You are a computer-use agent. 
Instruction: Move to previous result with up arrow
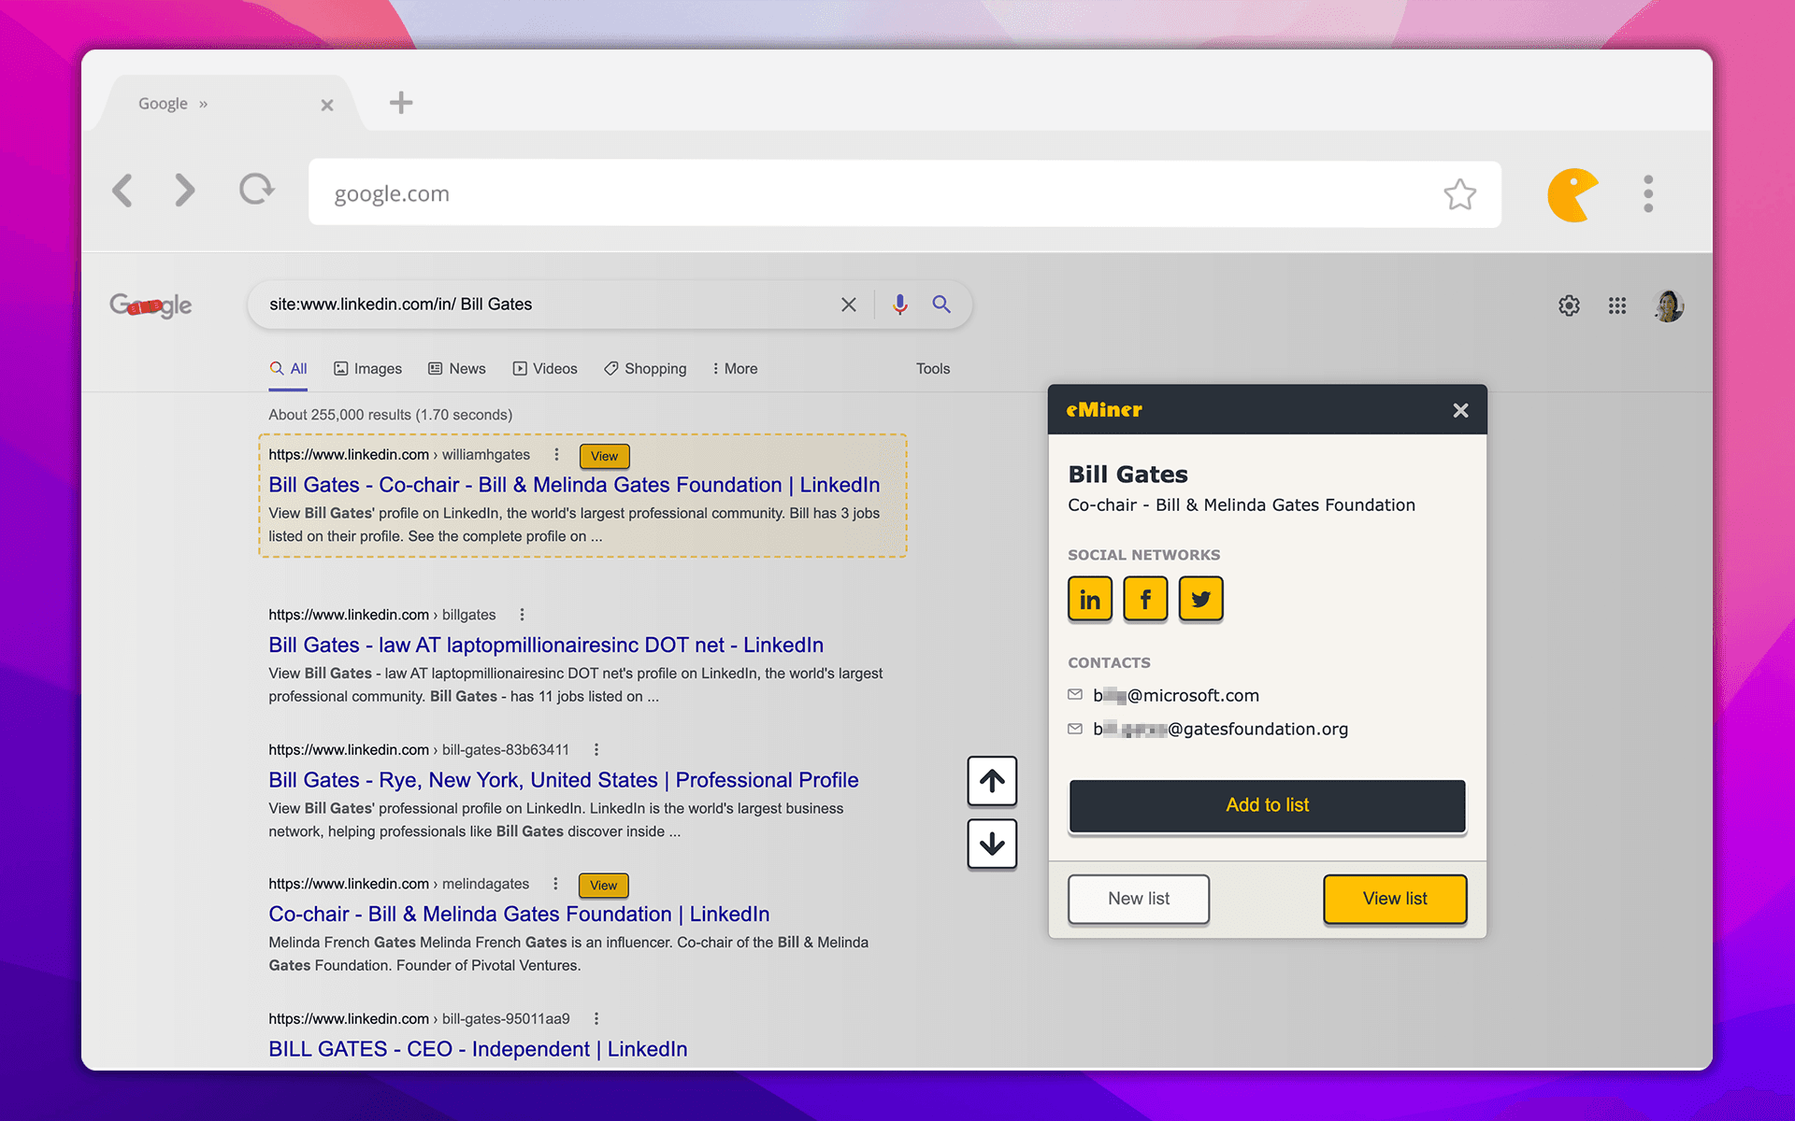click(992, 781)
